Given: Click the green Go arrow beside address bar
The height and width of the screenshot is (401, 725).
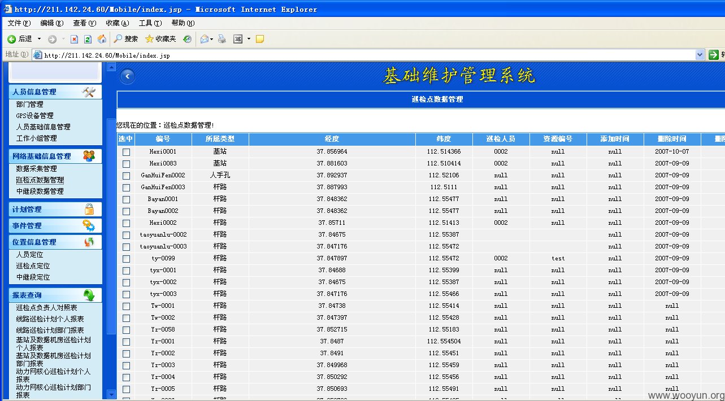Looking at the screenshot, I should [714, 55].
